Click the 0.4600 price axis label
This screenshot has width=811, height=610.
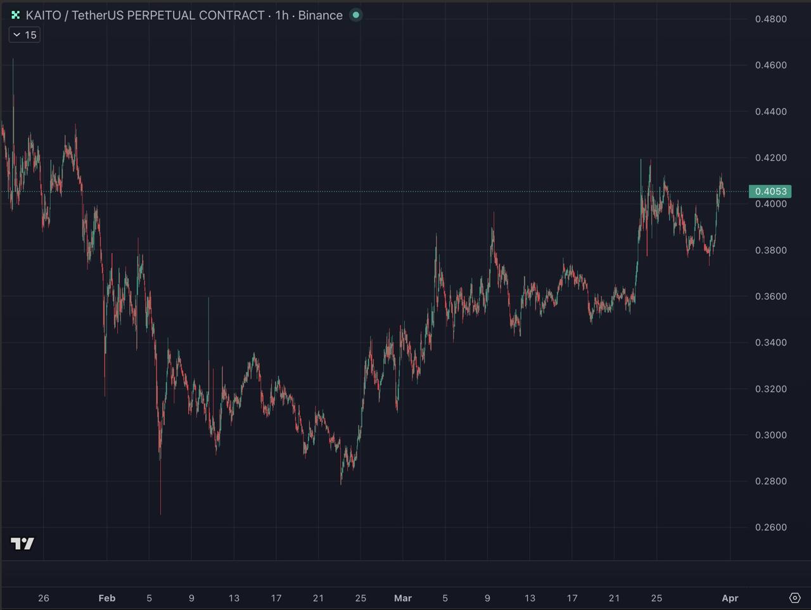(x=771, y=65)
